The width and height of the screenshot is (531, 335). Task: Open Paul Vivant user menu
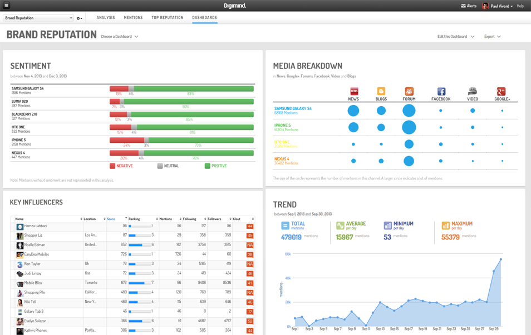(501, 6)
